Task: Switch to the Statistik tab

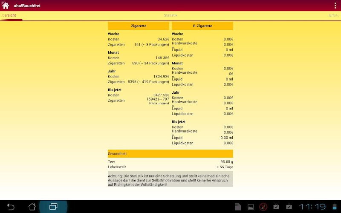Action: point(170,15)
